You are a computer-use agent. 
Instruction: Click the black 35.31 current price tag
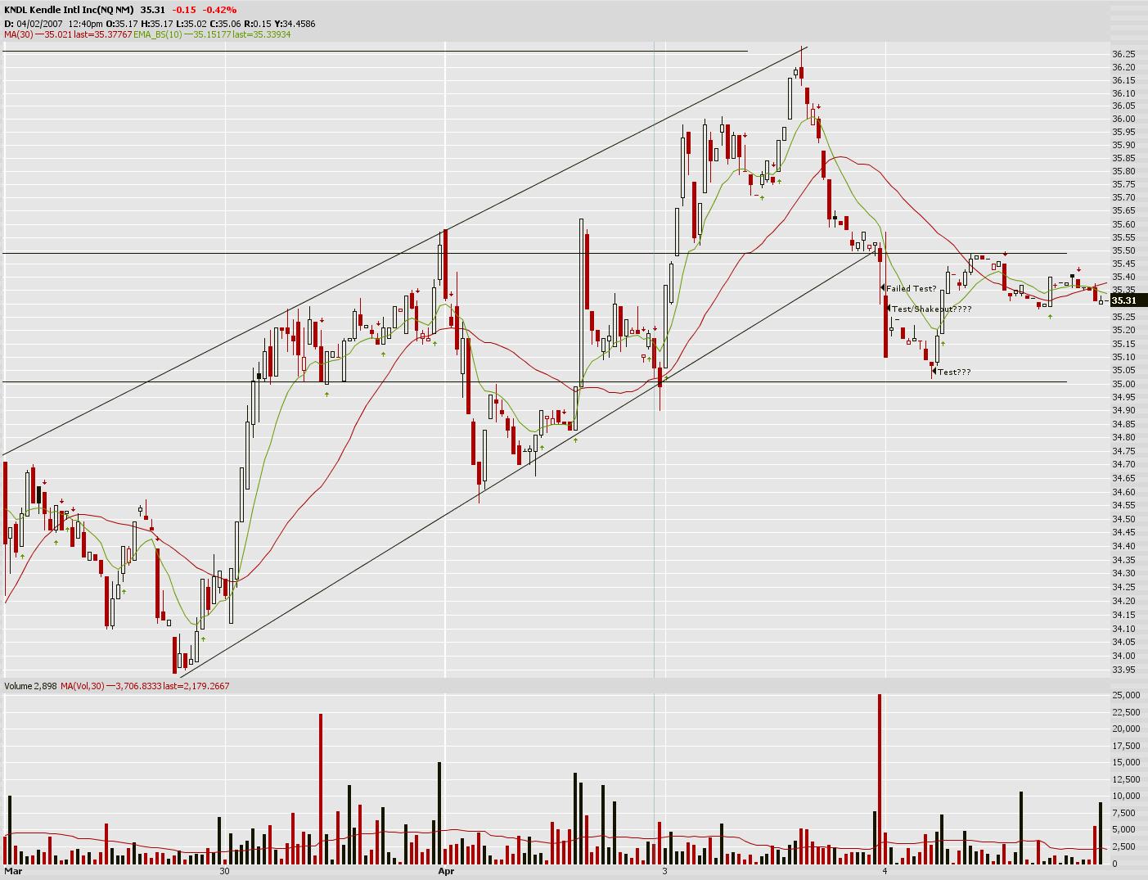pyautogui.click(x=1129, y=300)
